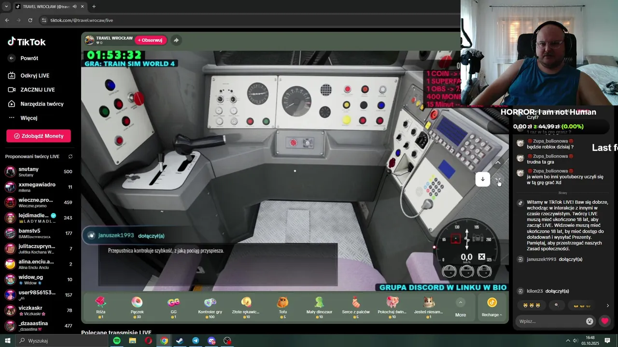Image resolution: width=618 pixels, height=347 pixels.
Task: Show more quick reactions with right chevron
Action: (x=607, y=306)
